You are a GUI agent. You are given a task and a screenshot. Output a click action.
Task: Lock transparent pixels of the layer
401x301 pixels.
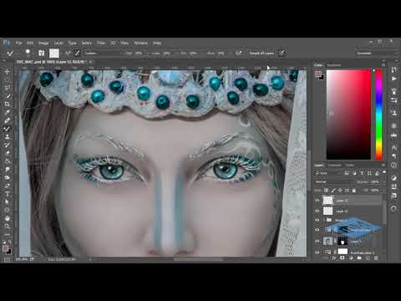326,191
